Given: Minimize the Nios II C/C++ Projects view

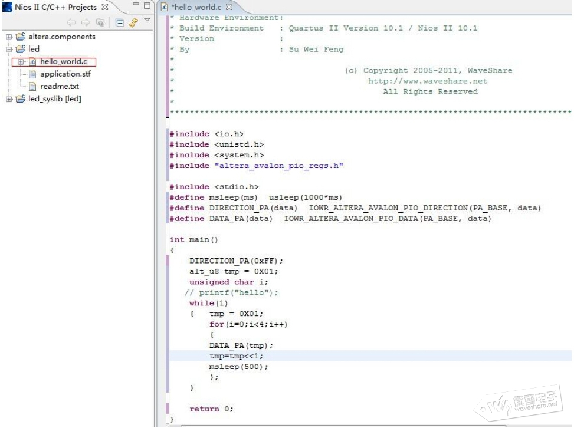Looking at the screenshot, I should [136, 4].
